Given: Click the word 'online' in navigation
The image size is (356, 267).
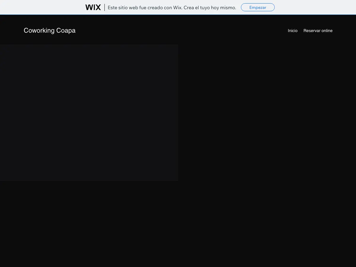Looking at the screenshot, I should (x=326, y=31).
